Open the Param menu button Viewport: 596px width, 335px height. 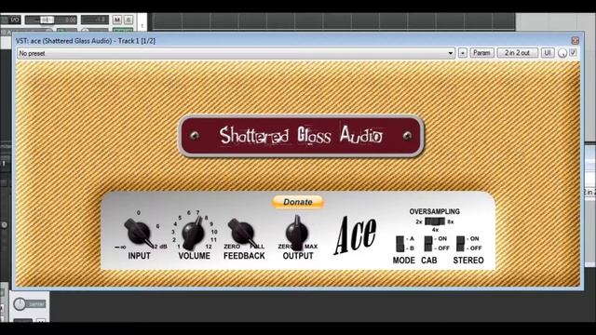[x=481, y=53]
